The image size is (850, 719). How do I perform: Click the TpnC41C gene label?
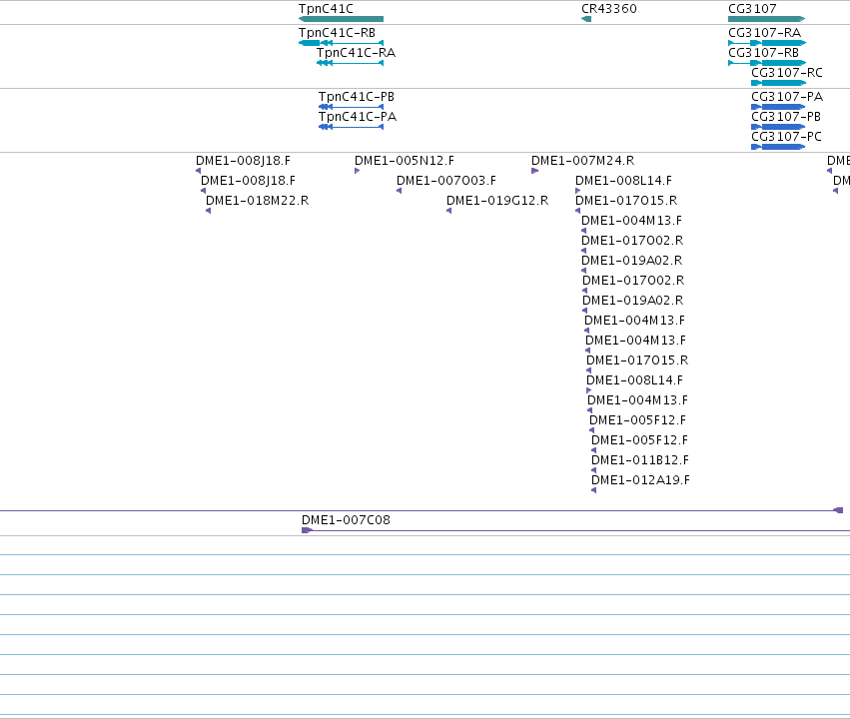click(x=326, y=9)
